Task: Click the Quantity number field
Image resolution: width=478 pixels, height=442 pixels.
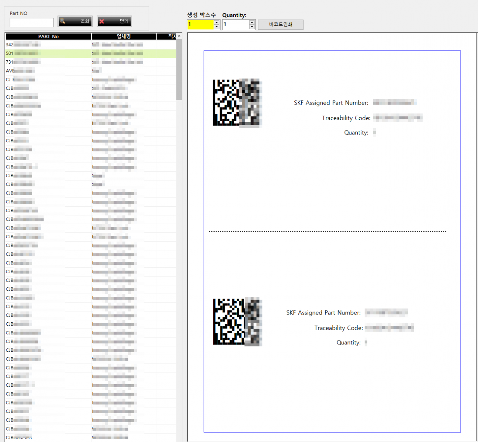Action: click(236, 25)
